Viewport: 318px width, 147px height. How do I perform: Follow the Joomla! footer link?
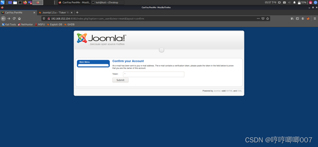click(217, 91)
